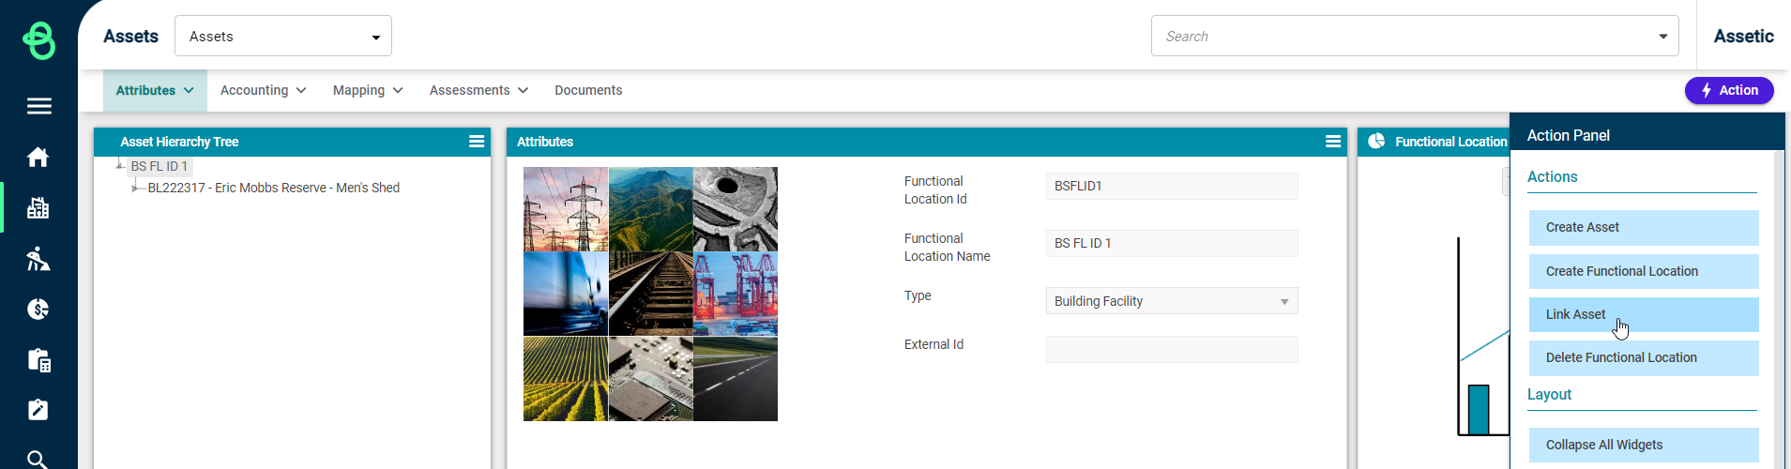Click the Assetic header label
The width and height of the screenshot is (1791, 469).
(1743, 37)
